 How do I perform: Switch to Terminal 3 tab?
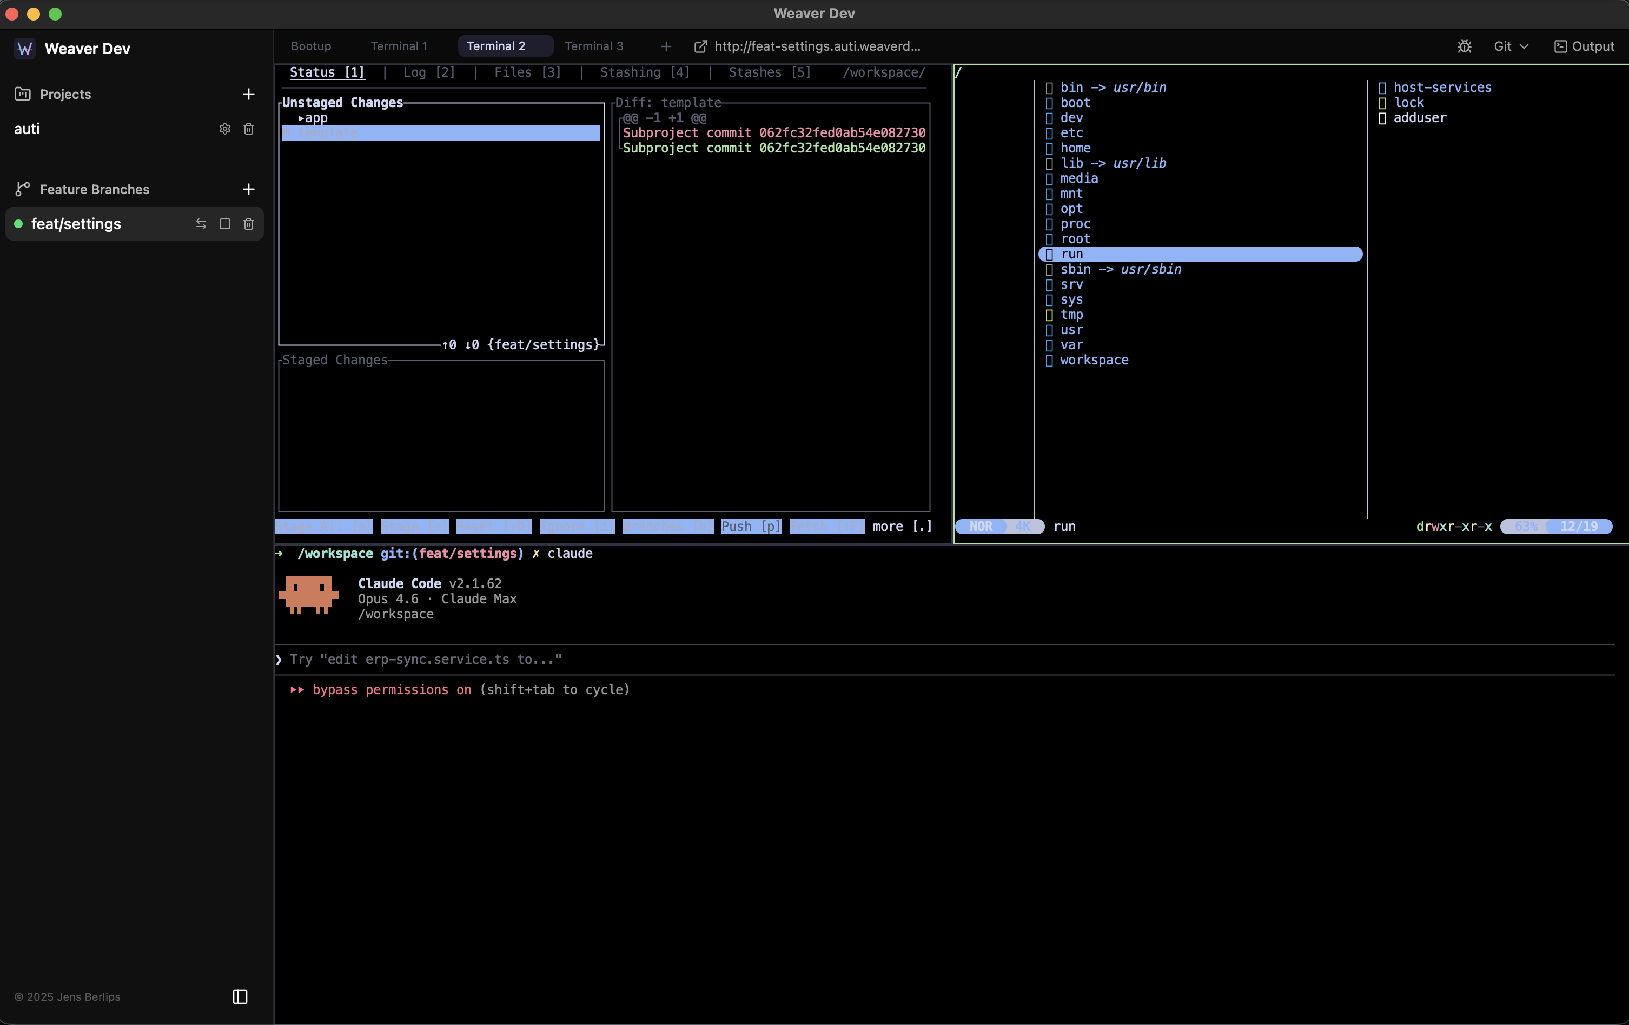[593, 46]
